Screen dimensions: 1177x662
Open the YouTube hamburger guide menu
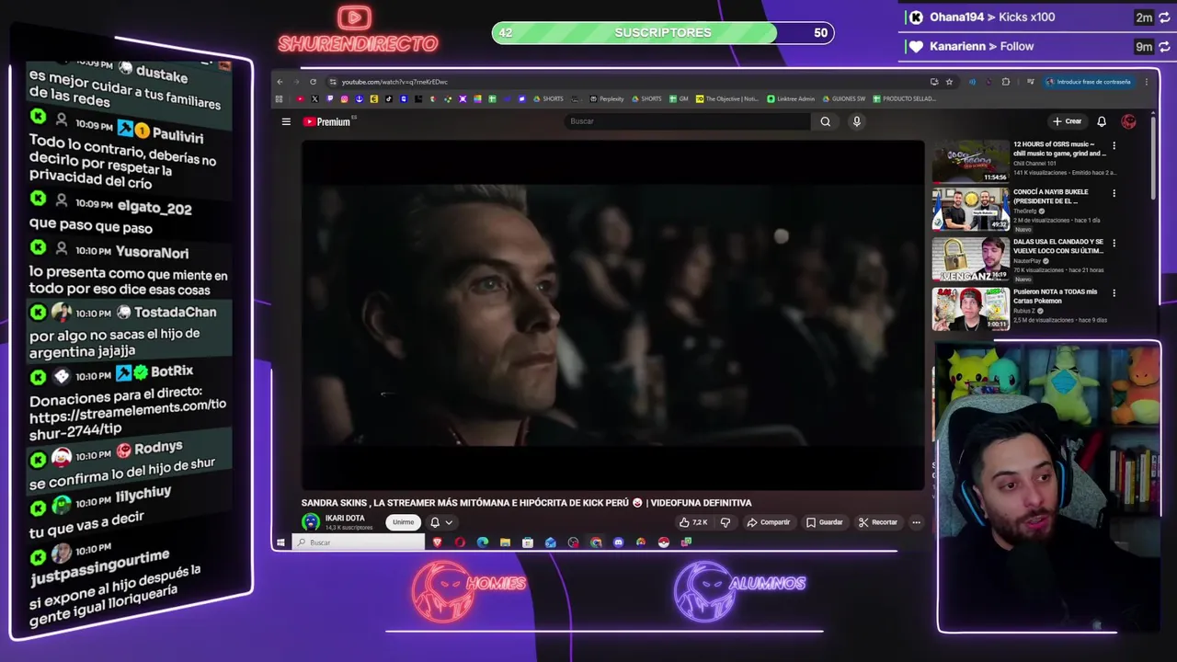coord(286,121)
